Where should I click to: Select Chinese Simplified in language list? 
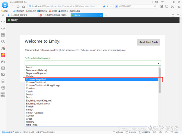[92, 79]
